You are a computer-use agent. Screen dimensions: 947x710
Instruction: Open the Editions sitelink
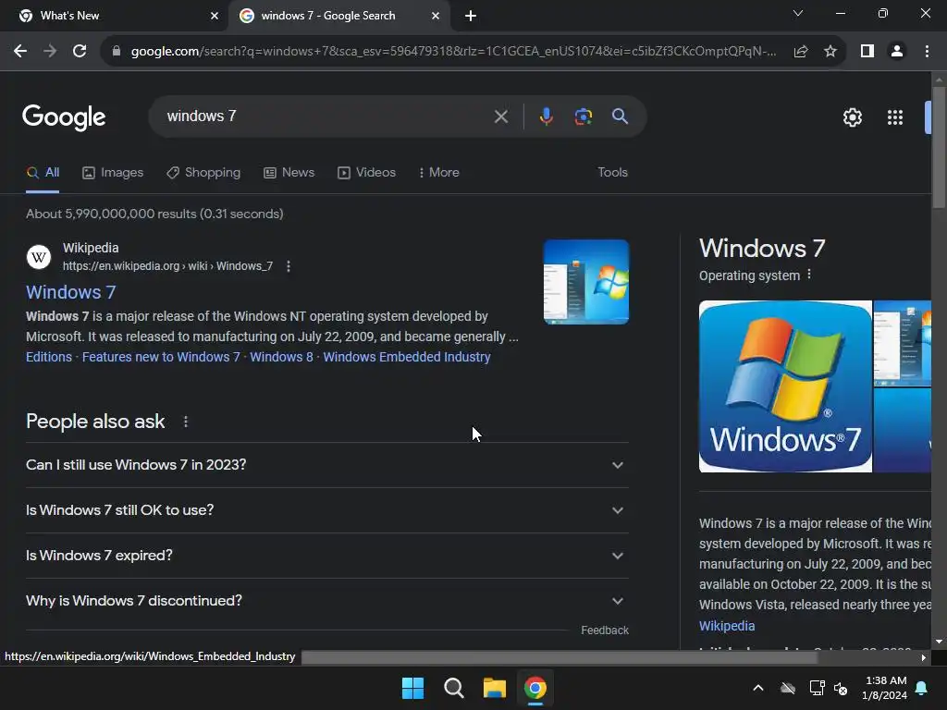click(x=49, y=357)
